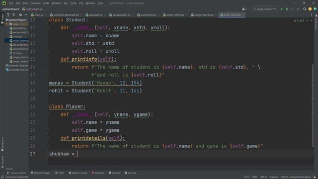Switch to abstract1.py editor tab
The height and width of the screenshot is (179, 318).
pyautogui.click(x=95, y=15)
